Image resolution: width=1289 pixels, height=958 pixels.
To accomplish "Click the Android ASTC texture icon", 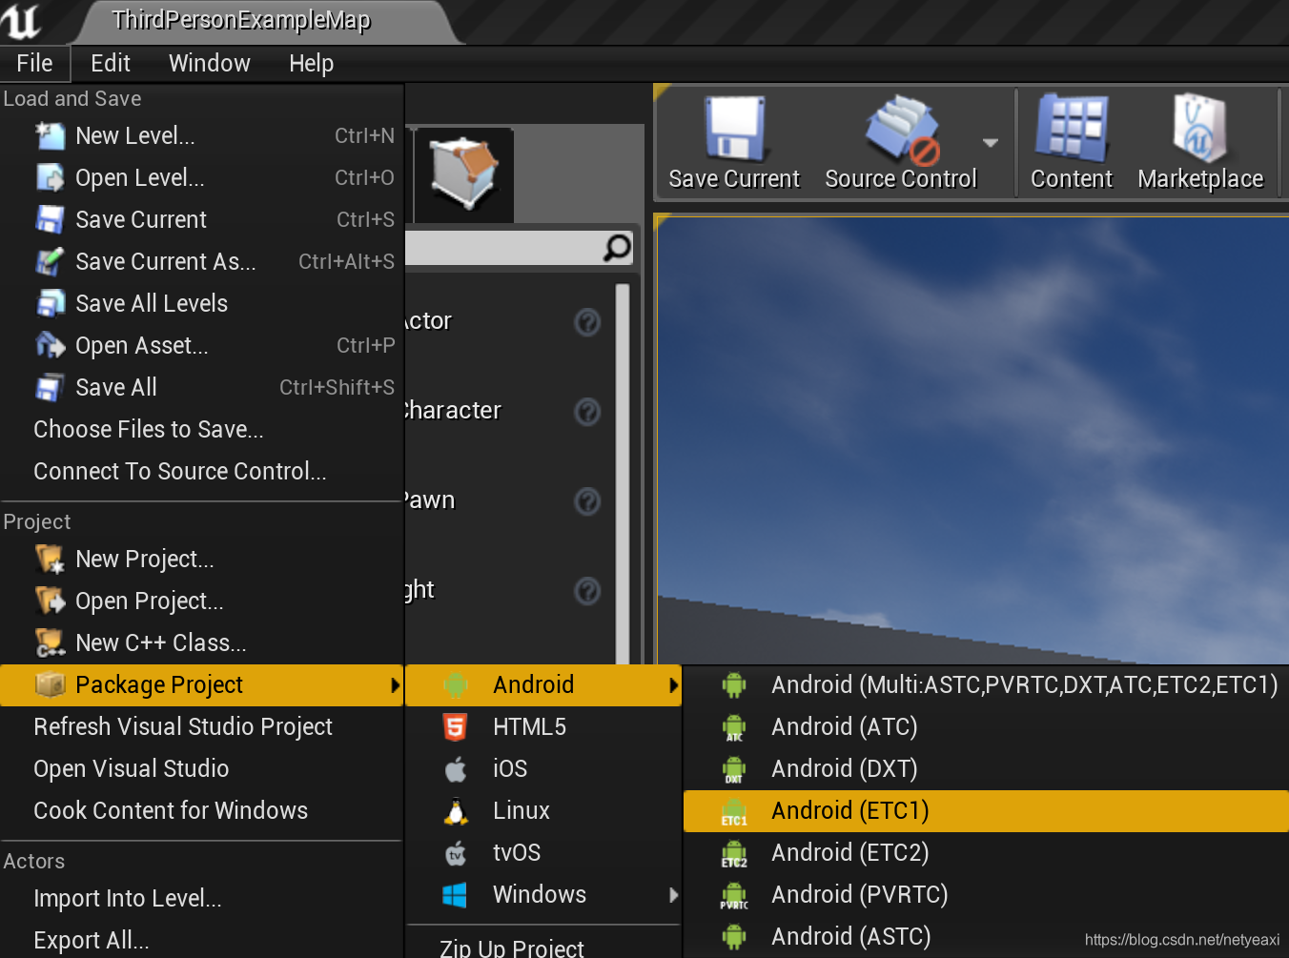I will click(x=734, y=937).
